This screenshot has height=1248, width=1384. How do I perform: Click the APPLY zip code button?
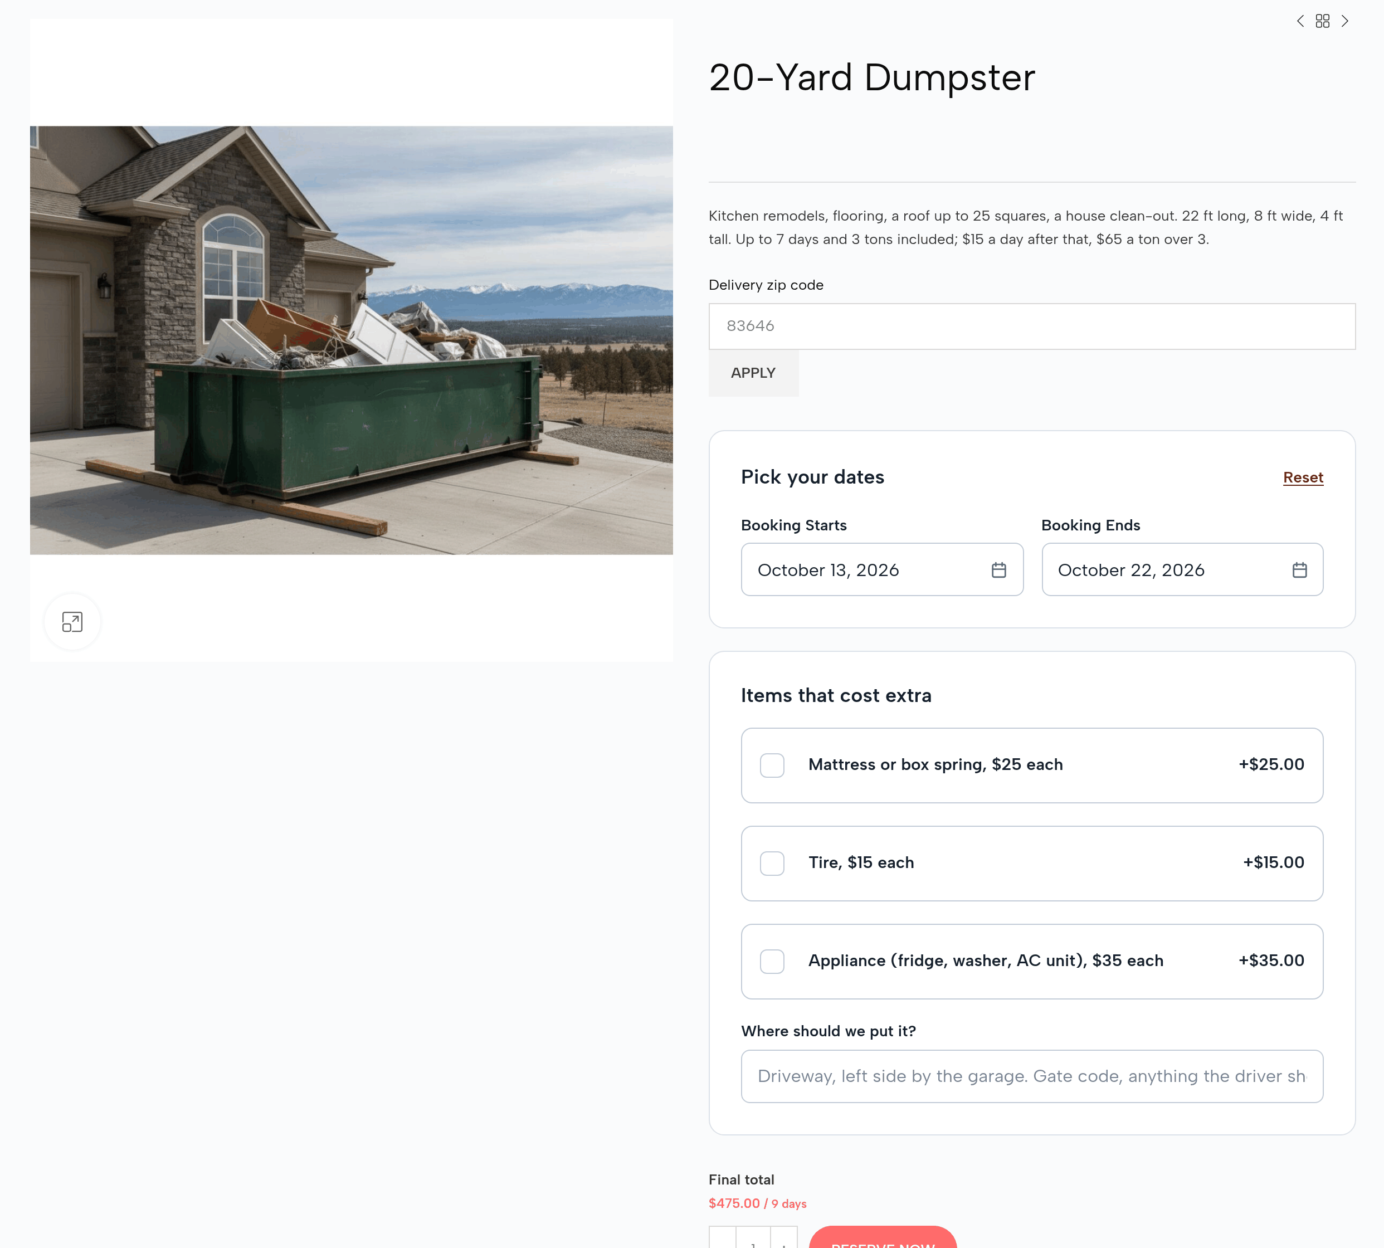click(x=753, y=373)
